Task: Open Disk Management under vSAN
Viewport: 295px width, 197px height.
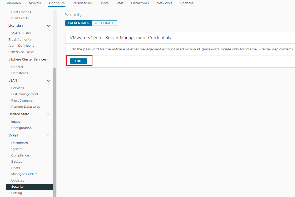Action: tap(25, 94)
